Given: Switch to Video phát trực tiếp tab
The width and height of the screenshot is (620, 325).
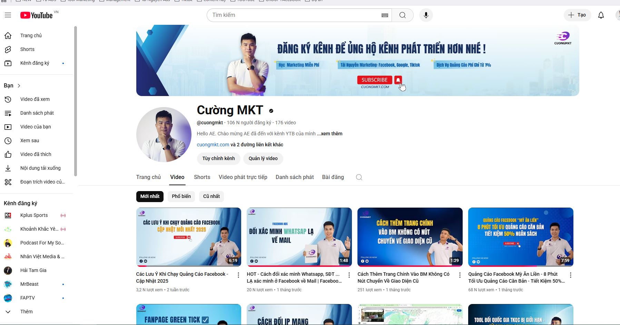Looking at the screenshot, I should (x=243, y=177).
